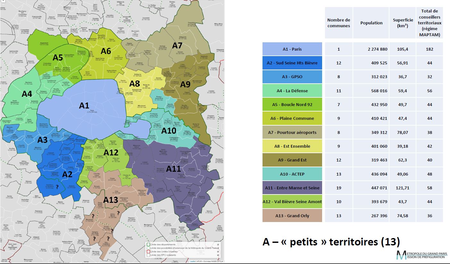This screenshot has width=450, height=264.
Task: Uncheck the 'Limite des Unités Urbaines' checkbox
Action: pos(218,252)
